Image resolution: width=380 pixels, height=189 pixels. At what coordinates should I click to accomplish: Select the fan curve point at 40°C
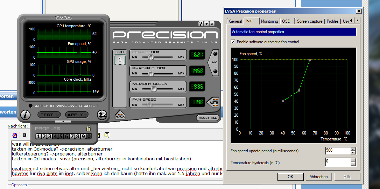(x=283, y=101)
